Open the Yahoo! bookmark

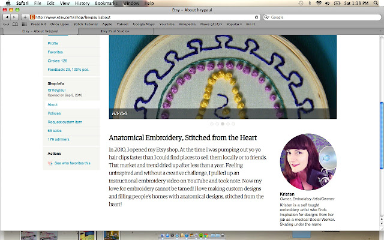[122, 24]
